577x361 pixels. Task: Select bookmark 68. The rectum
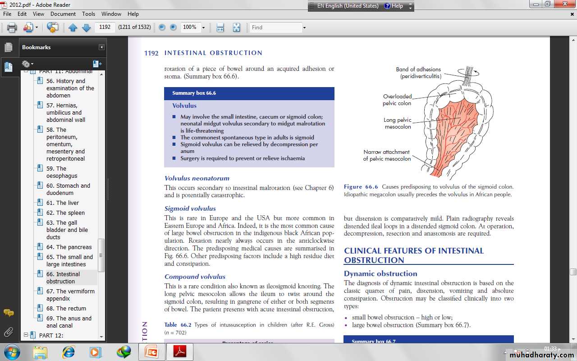(x=66, y=308)
